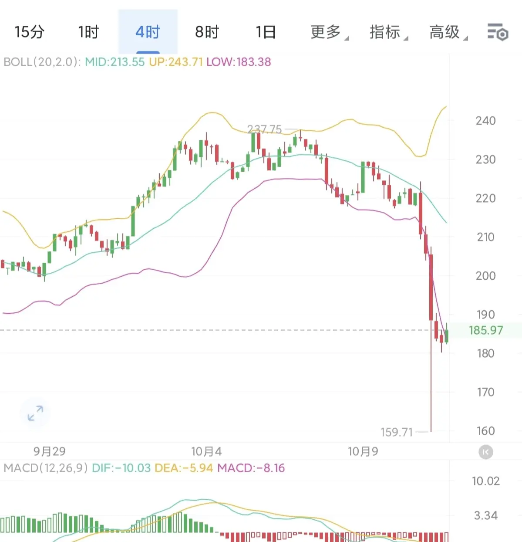Tap the 160 price axis label

click(x=485, y=431)
